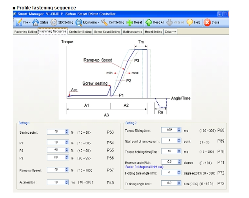Open ComSetting wrench icon
Image resolution: width=249 pixels, height=198 pixels.
click(x=104, y=22)
